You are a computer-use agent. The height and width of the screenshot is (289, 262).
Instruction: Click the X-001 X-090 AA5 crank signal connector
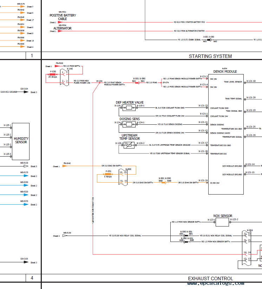coord(209,40)
